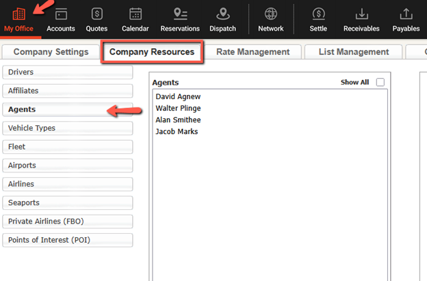Open the Settle icon
Viewport: 427px width, 281px height.
[x=318, y=14]
